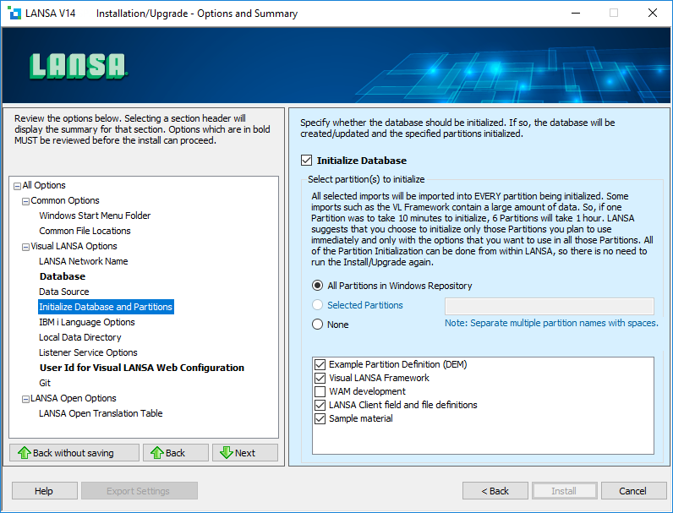Click the LANSA app icon in title bar

coord(14,13)
